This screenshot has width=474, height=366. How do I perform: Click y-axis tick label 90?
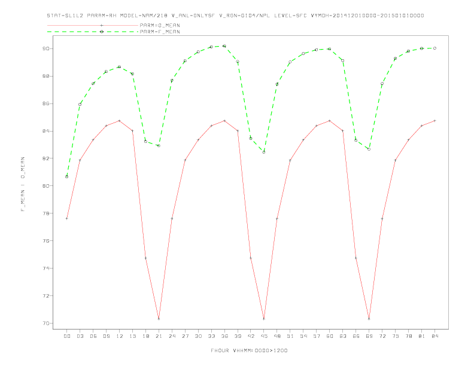[x=45, y=48]
